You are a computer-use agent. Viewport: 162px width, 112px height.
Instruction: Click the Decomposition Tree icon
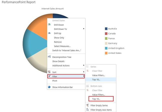(x=49, y=57)
